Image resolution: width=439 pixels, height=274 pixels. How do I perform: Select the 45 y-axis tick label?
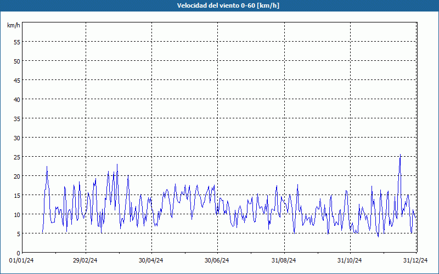point(16,80)
